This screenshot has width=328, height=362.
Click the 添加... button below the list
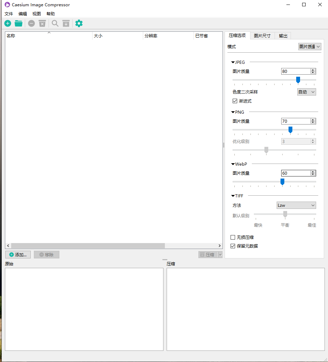click(18, 255)
